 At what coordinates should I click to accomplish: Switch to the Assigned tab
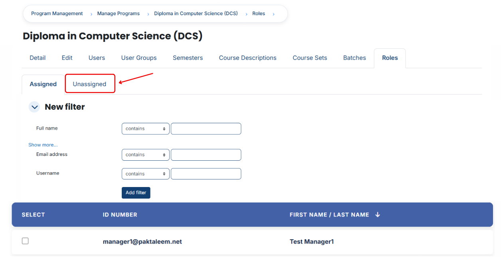coord(43,84)
